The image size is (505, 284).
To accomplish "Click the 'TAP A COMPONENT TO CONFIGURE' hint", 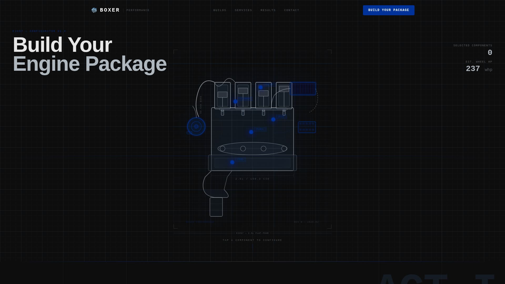I will 252,240.
